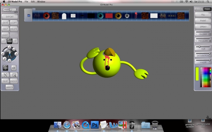Set mesh detail to LO
Image resolution: width=212 pixels, height=132 pixels.
(4, 41)
